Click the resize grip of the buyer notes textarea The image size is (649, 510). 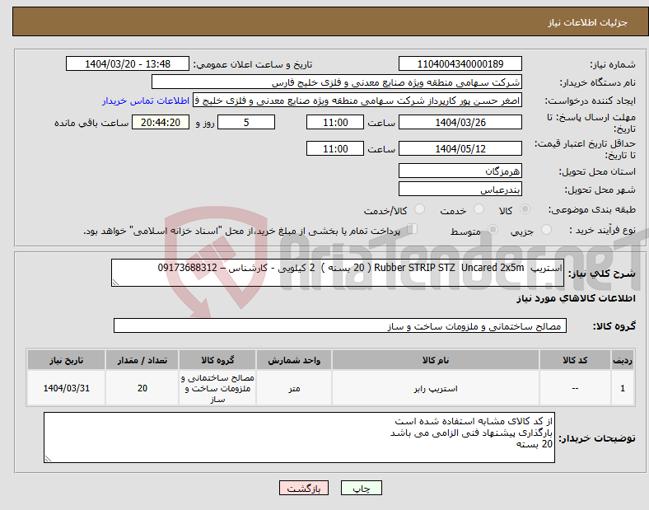[x=48, y=459]
